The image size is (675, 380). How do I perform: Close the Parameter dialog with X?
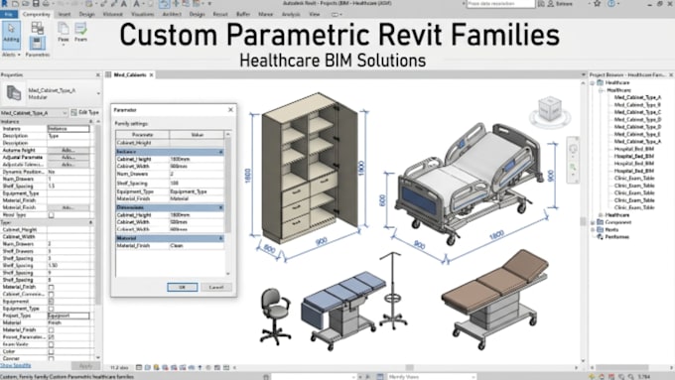(230, 110)
